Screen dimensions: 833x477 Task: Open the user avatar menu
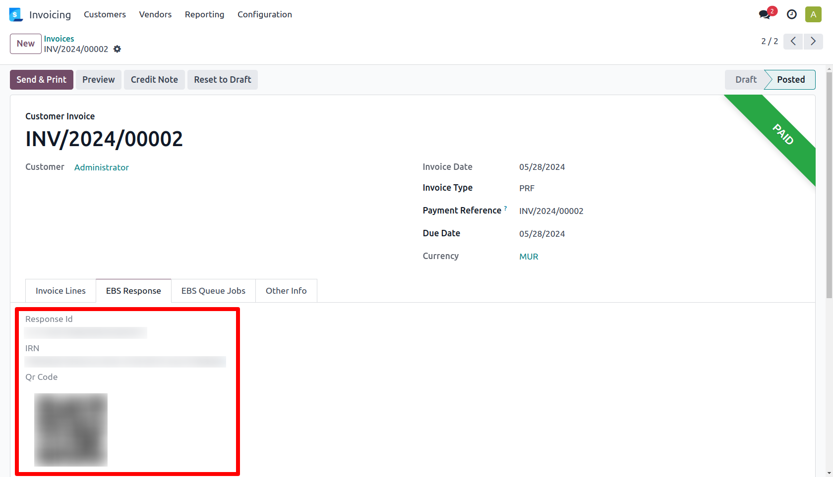coord(813,14)
